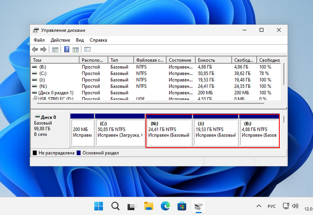This screenshot has height=215, width=313.
Task: Click the (Диск 0 раздел 1) volume name
Action: tap(56, 93)
